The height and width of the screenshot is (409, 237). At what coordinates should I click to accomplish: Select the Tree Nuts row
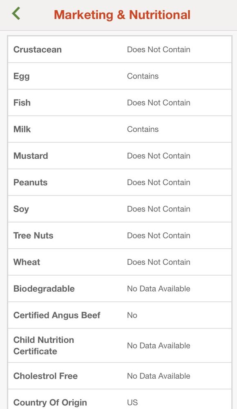[x=120, y=236]
